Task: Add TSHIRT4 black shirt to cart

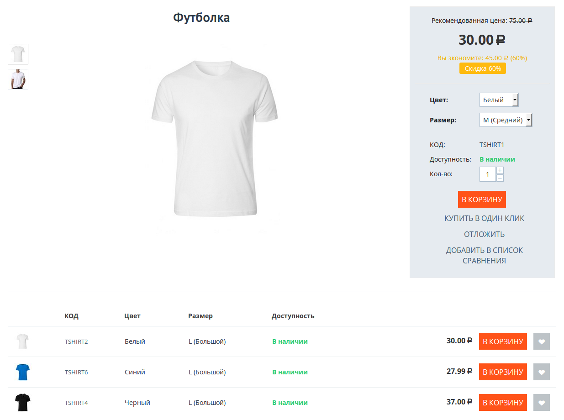Action: coord(503,403)
